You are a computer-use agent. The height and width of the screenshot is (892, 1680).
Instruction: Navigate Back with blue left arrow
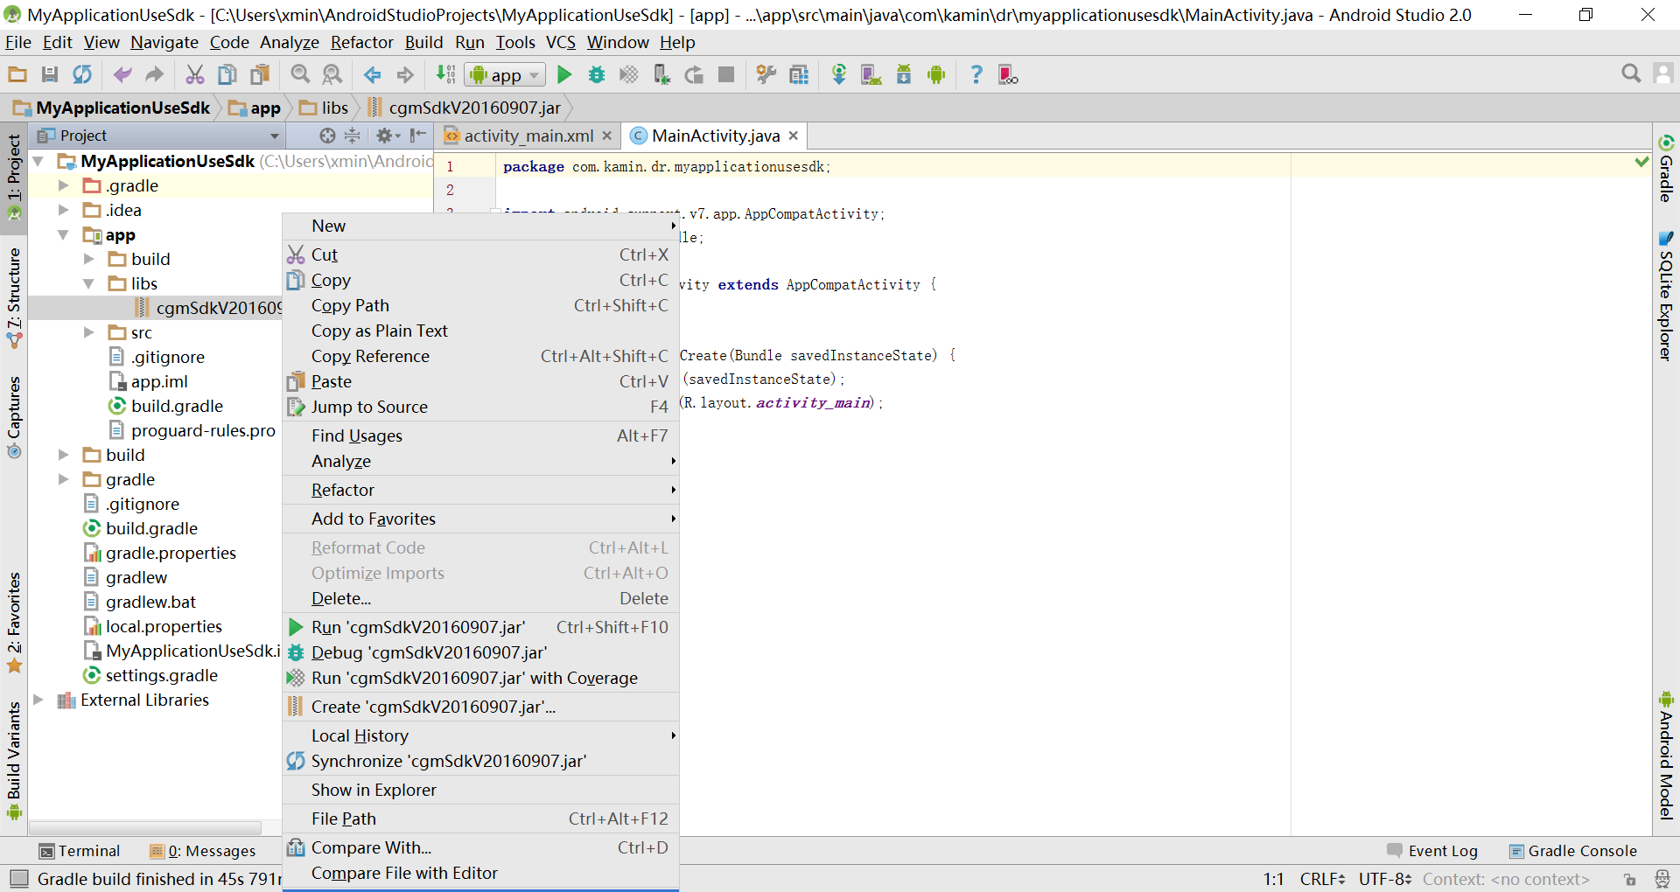point(373,75)
